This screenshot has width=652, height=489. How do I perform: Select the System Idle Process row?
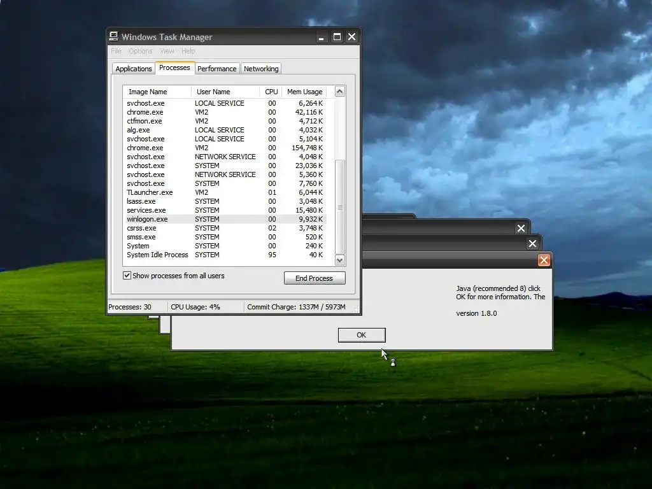coord(225,255)
